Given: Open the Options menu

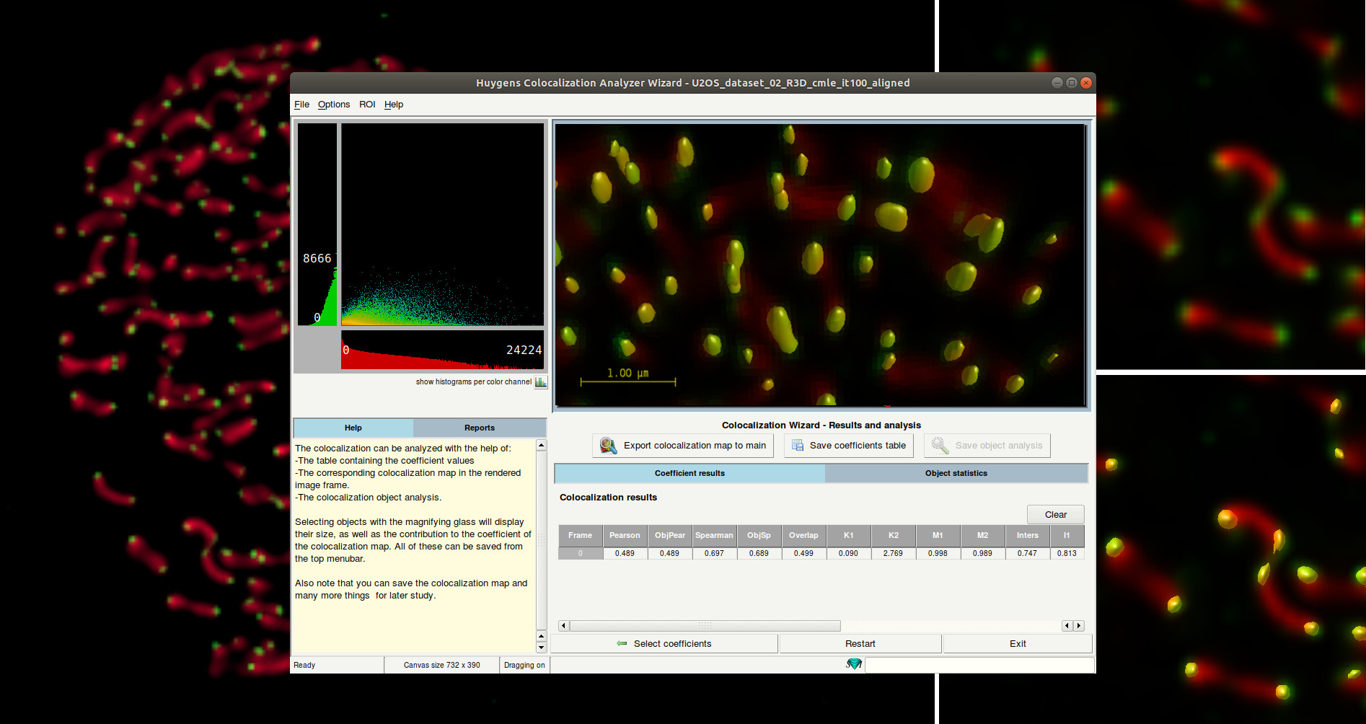Looking at the screenshot, I should tap(333, 105).
